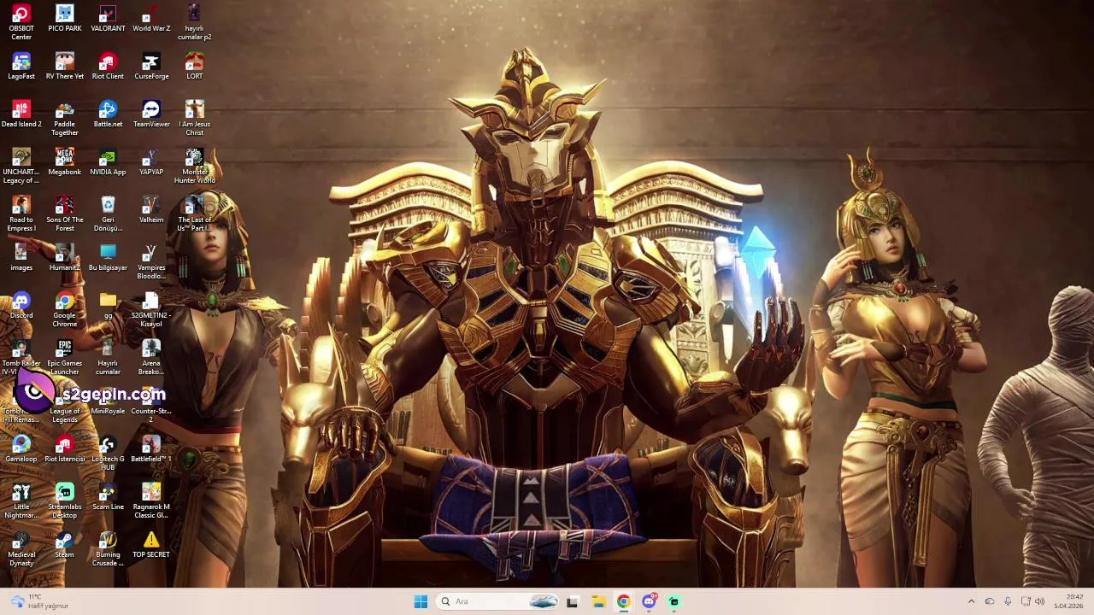Screen dimensions: 1094x615
Task: Open the Ragnarok M Classic shortcut
Action: [151, 501]
